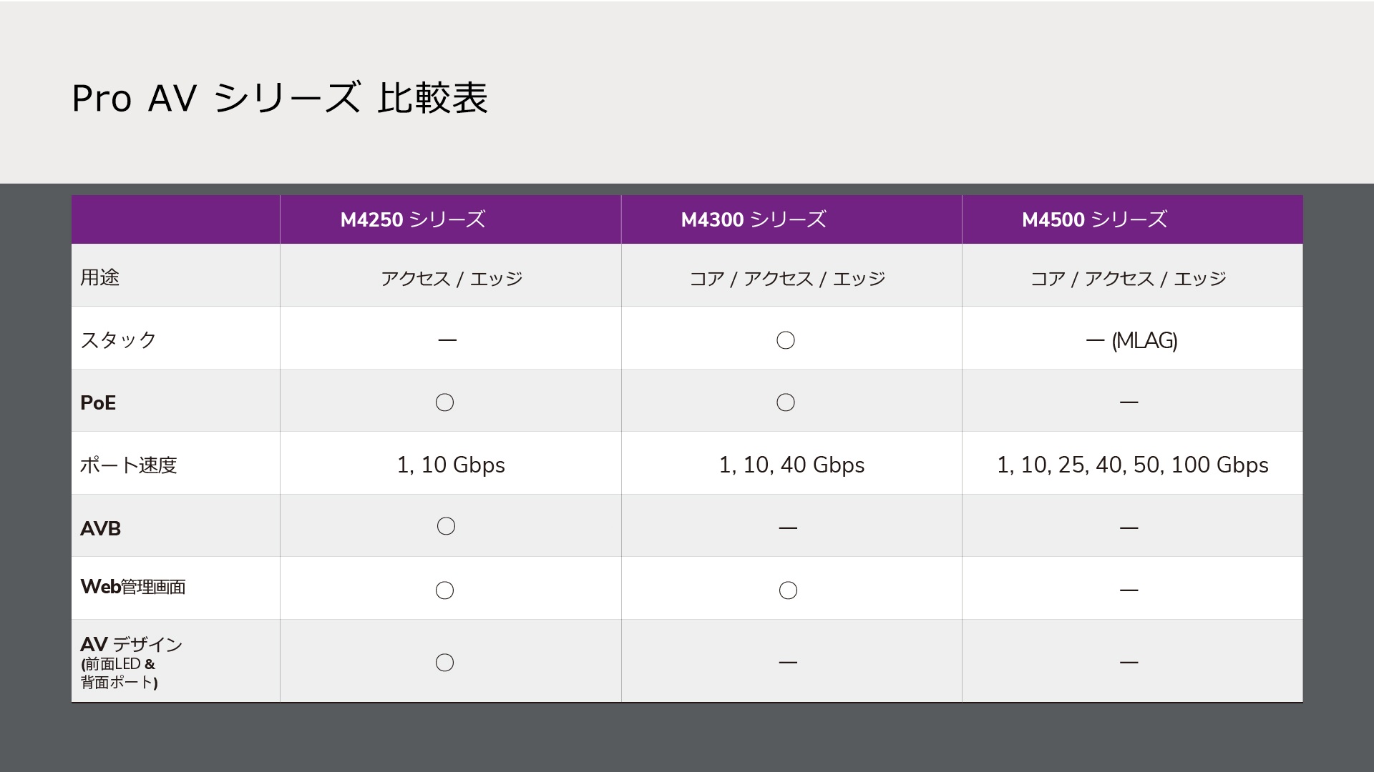Click the M4300 Web管理画面 circle mark
The image size is (1374, 772).
pyautogui.click(x=787, y=590)
